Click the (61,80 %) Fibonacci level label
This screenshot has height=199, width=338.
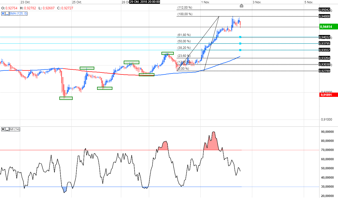(184, 35)
